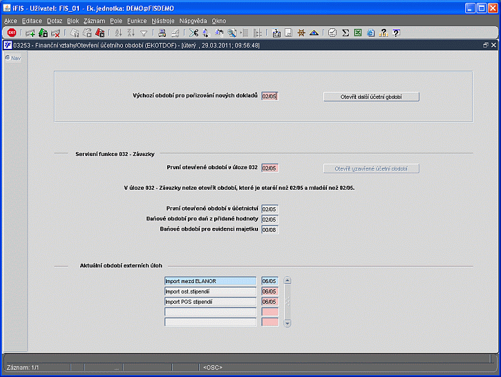Screen dimensions: 501x377
Task: Click the filter funnel icon
Action: click(144, 33)
